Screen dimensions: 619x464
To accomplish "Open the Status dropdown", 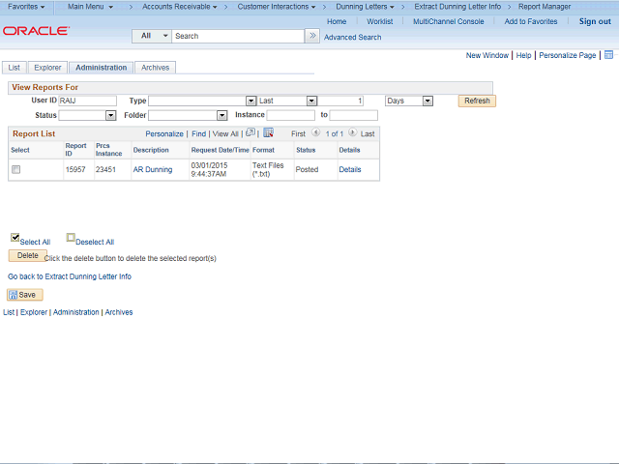I will tap(111, 115).
